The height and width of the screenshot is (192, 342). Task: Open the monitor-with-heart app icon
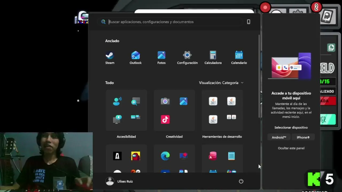[x=183, y=156]
